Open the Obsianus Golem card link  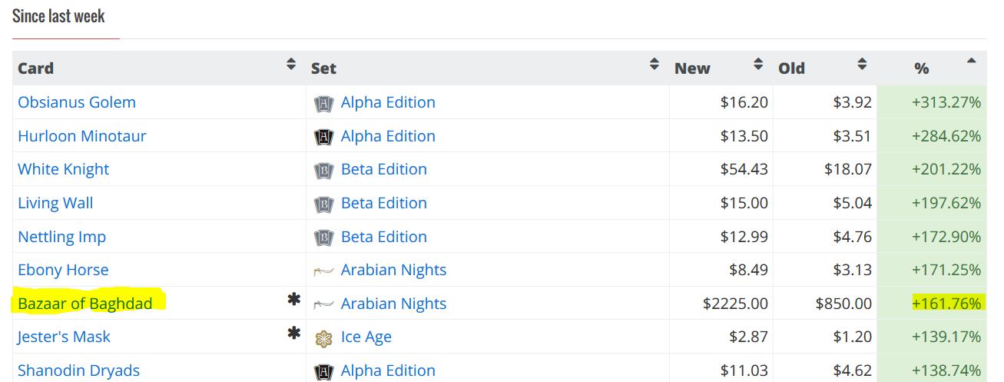(77, 103)
